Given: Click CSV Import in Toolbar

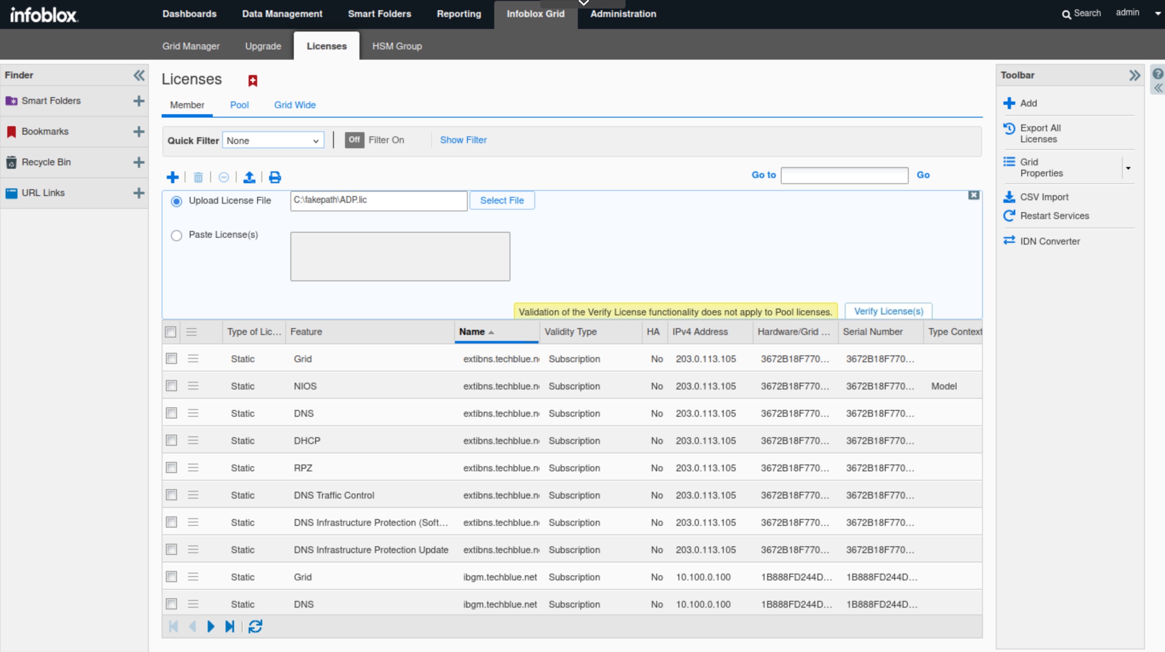Looking at the screenshot, I should (1044, 197).
